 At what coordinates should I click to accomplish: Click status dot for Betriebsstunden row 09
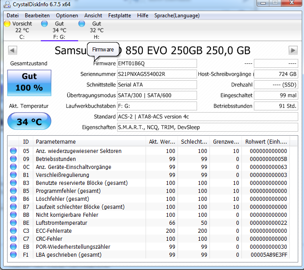pyautogui.click(x=13, y=159)
